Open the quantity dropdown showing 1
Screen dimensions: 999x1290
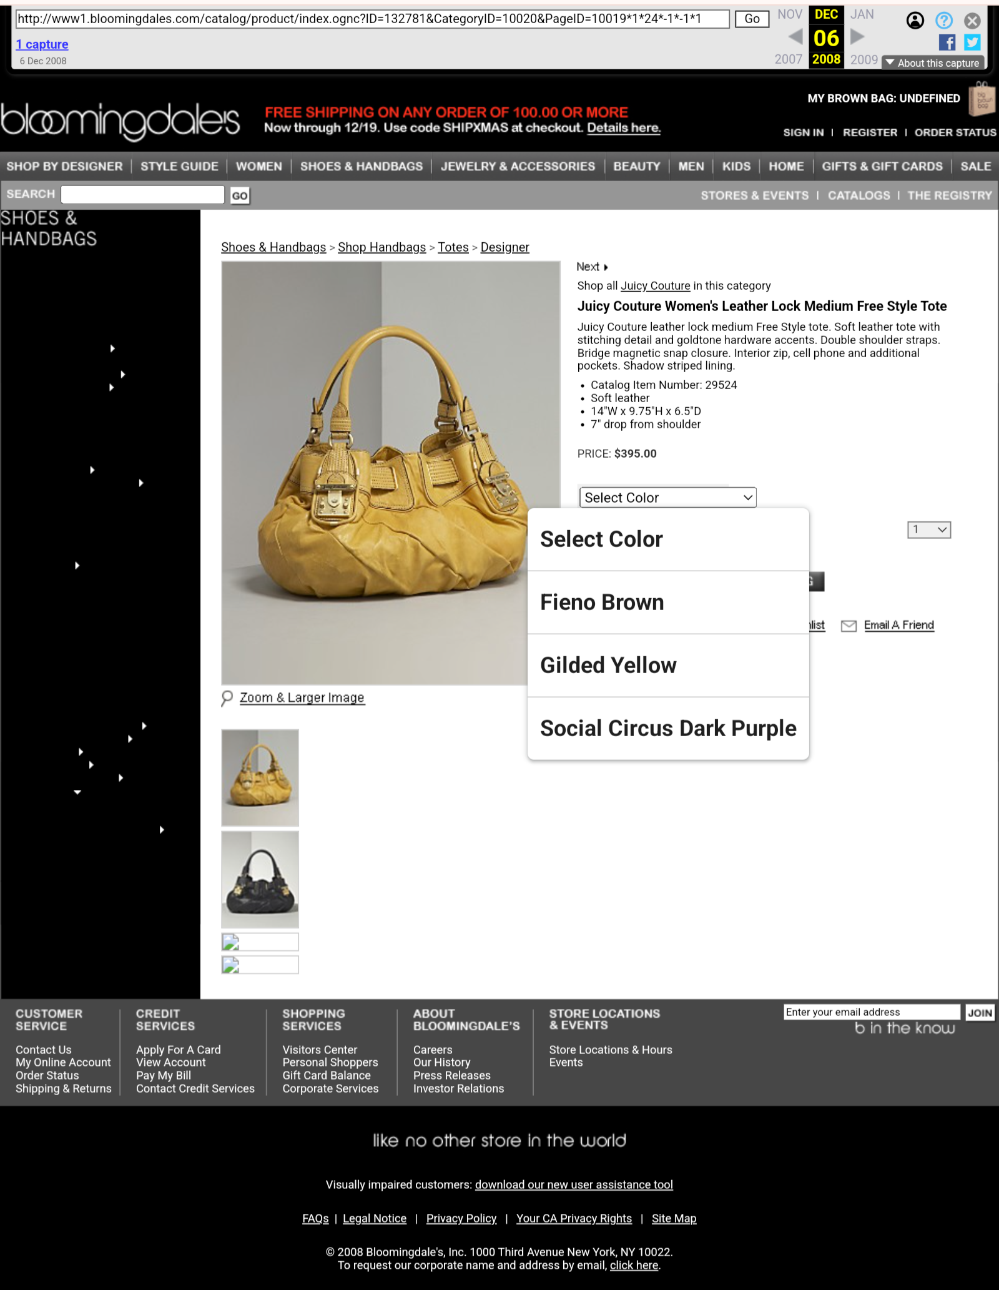[x=928, y=529]
